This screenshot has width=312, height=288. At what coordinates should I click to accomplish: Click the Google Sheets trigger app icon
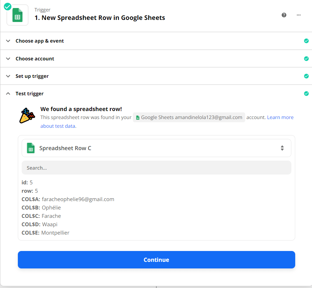coord(17,15)
